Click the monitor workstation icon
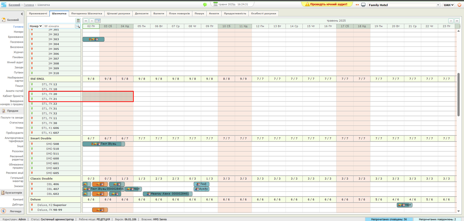The image size is (464, 221). [363, 5]
